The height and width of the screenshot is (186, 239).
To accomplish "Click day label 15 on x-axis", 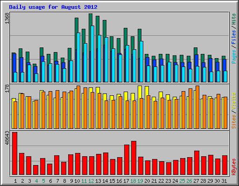I will coord(112,181).
